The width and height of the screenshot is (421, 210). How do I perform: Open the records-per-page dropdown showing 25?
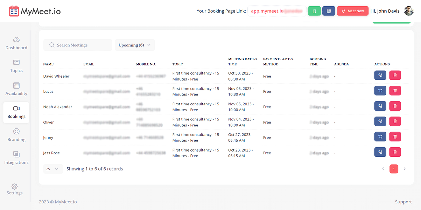(x=52, y=169)
